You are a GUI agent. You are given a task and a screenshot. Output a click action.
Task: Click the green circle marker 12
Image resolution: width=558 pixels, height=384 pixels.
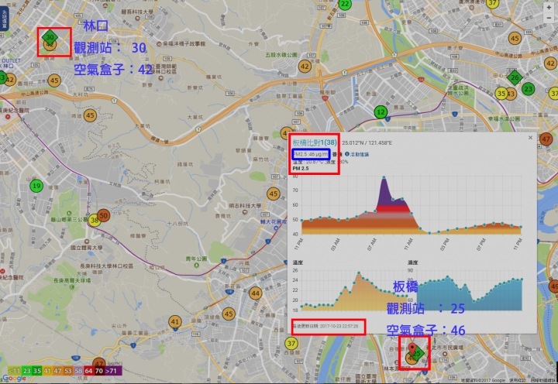tap(381, 112)
